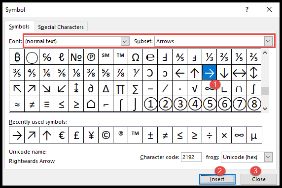This screenshot has height=188, width=282.
Task: Expand the Subset dropdown showing Arrows
Action: pyautogui.click(x=213, y=41)
